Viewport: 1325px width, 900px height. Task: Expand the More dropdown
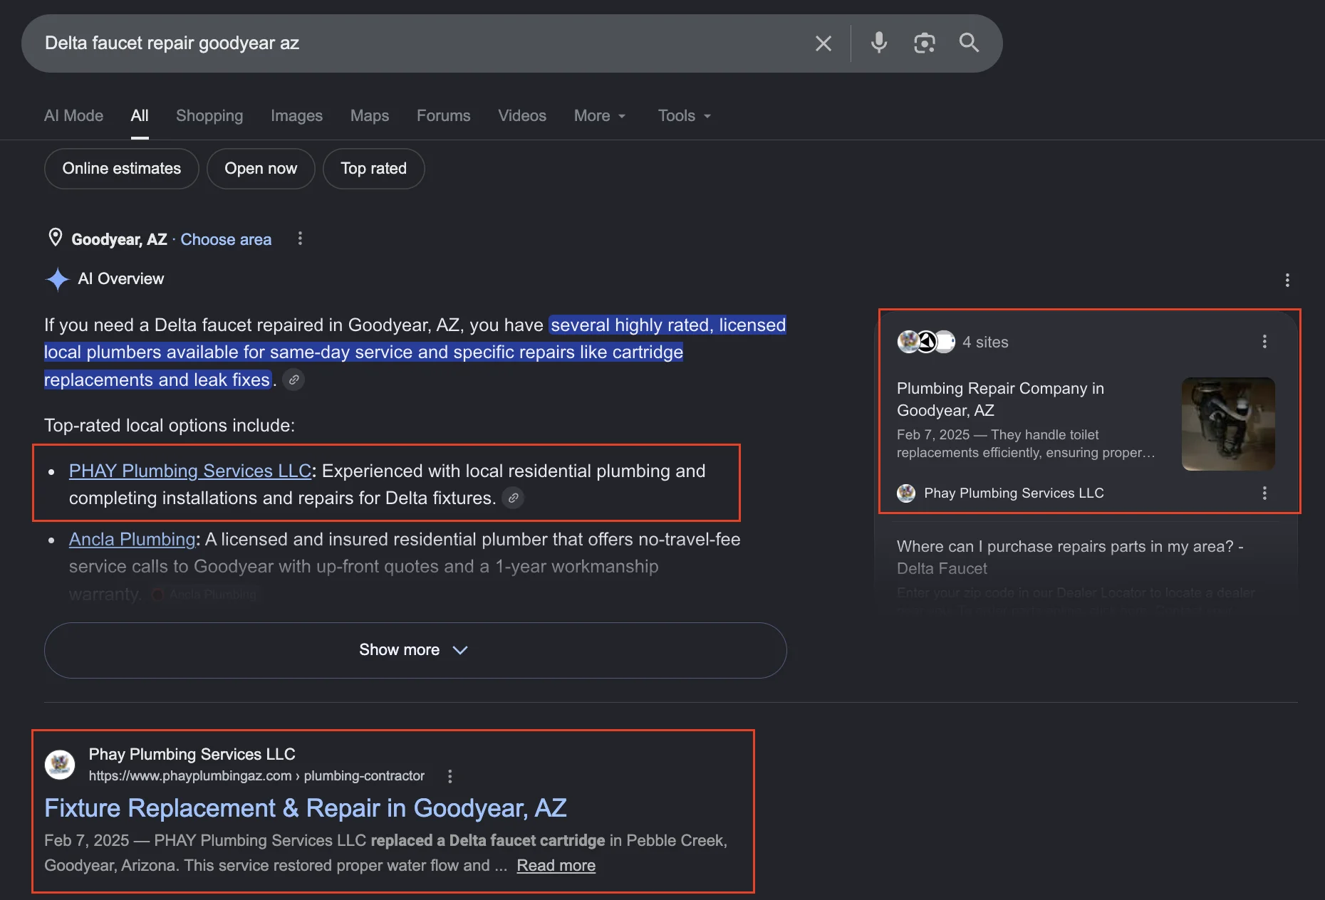[x=600, y=115]
